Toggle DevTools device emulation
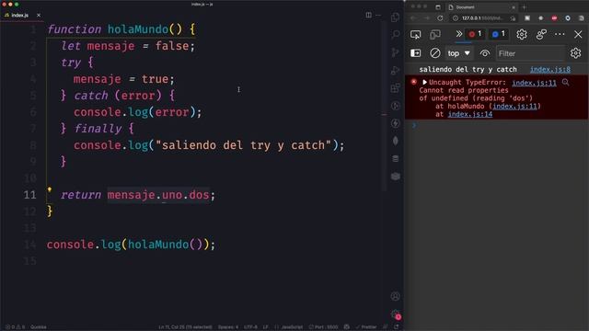Viewport: 589px width, 331px height. (x=435, y=35)
